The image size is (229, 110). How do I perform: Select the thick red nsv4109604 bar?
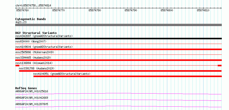[118, 49]
